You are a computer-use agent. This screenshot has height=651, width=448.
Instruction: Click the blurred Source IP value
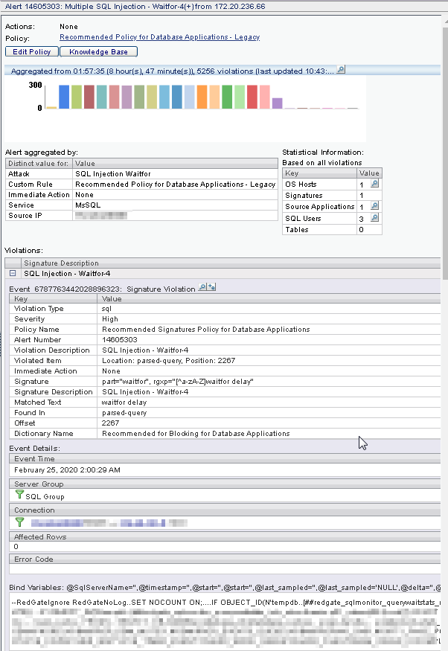101,216
